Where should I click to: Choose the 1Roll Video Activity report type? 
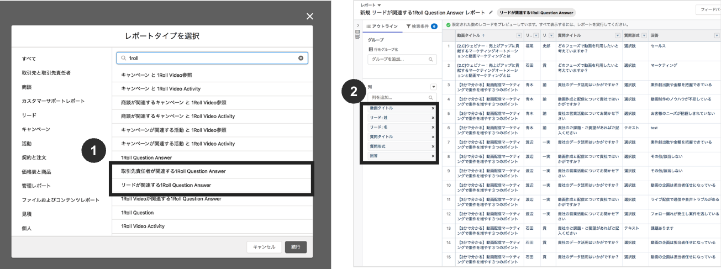tap(212, 226)
